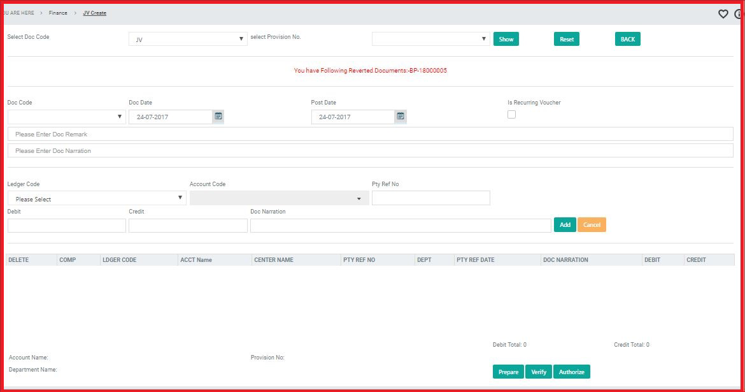Go to Finance in breadcrumb
Image resolution: width=745 pixels, height=392 pixels.
click(x=58, y=13)
